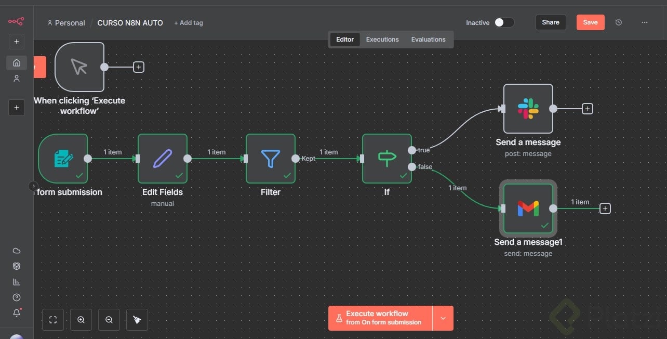Image resolution: width=667 pixels, height=339 pixels.
Task: Open the three-dot more options menu
Action: click(x=645, y=22)
